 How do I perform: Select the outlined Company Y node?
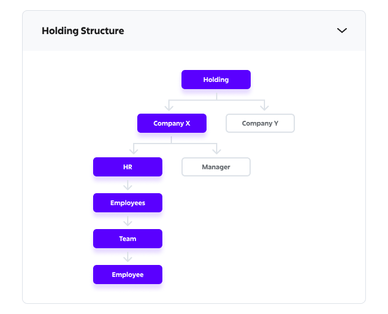pos(260,123)
